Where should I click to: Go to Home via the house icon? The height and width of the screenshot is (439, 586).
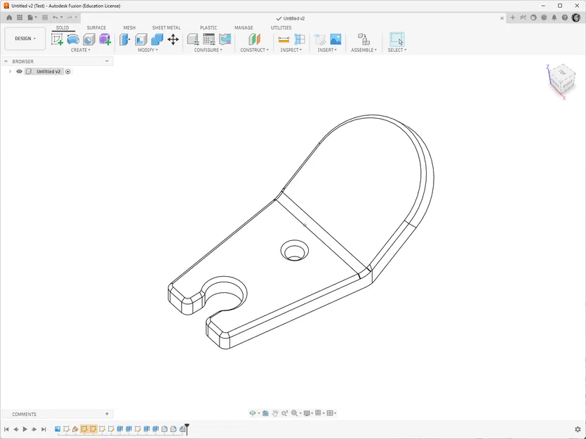click(9, 18)
